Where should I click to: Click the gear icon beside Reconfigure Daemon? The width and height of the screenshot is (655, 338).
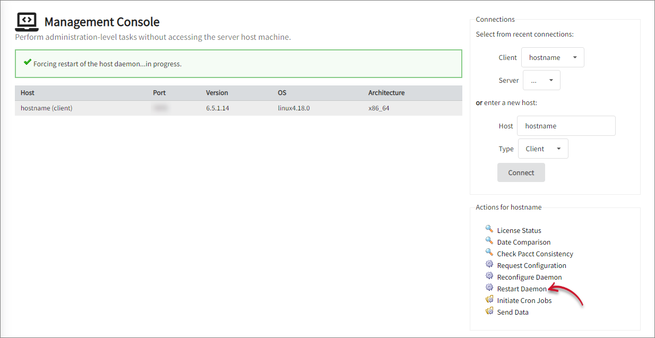point(489,276)
